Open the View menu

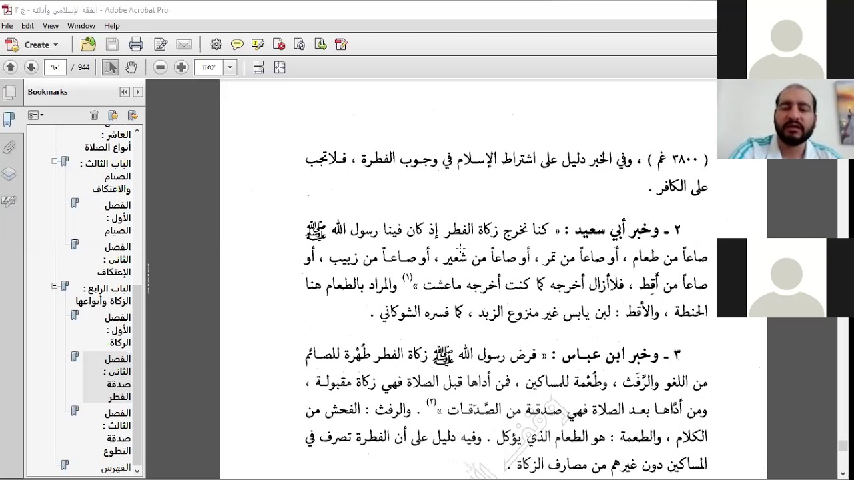[51, 26]
